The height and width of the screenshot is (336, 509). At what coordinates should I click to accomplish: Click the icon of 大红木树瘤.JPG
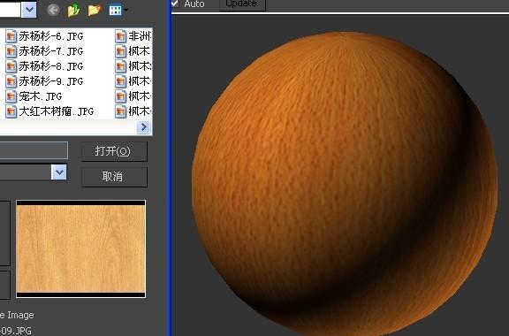11,111
